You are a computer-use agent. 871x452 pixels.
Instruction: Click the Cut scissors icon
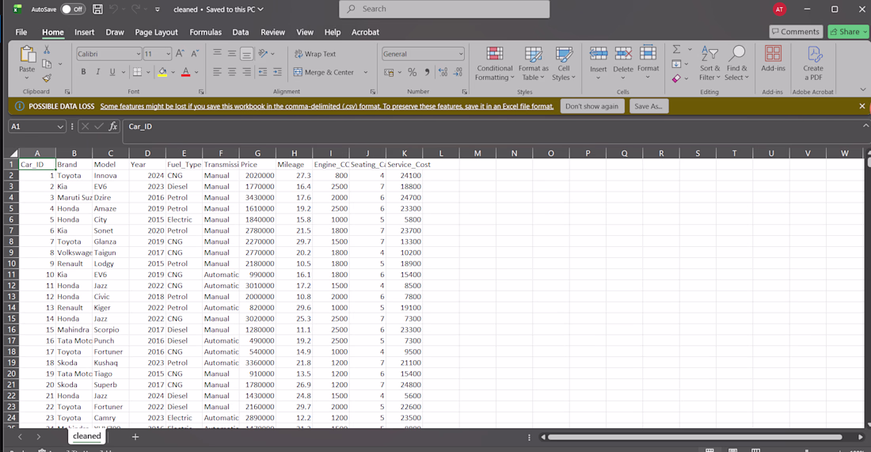pyautogui.click(x=47, y=51)
